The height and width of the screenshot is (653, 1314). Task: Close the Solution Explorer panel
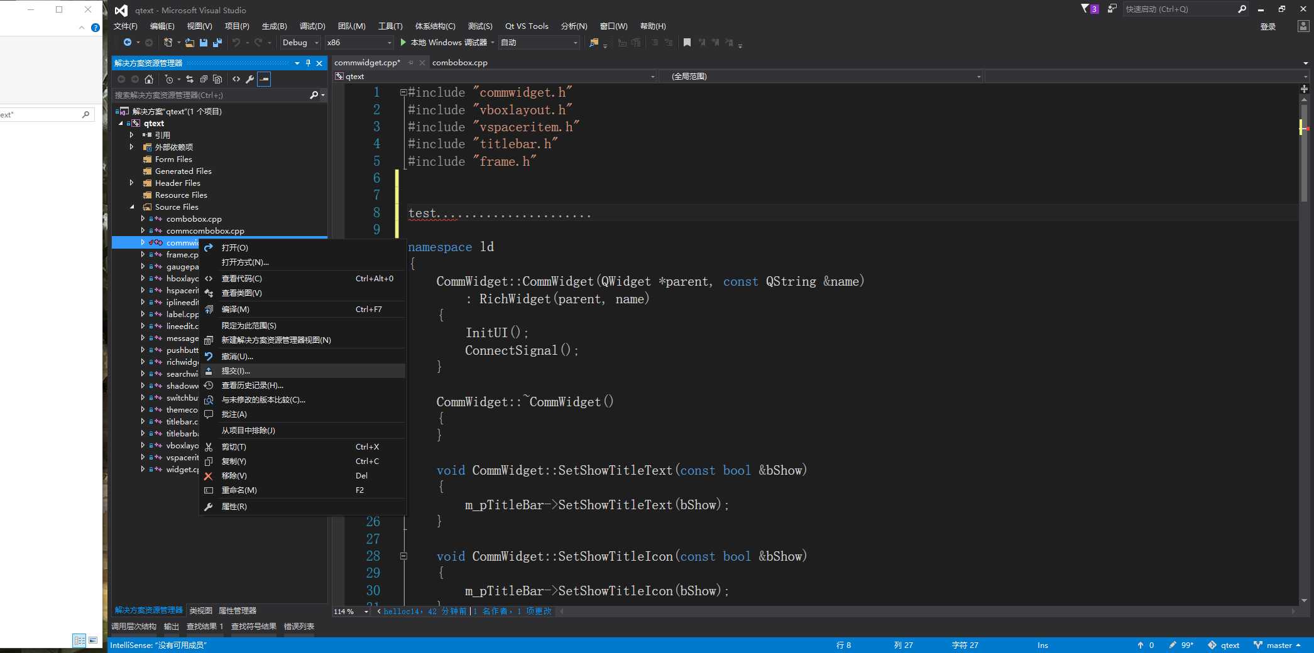click(x=319, y=63)
